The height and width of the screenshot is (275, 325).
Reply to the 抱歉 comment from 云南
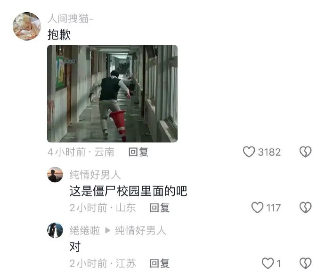point(138,152)
